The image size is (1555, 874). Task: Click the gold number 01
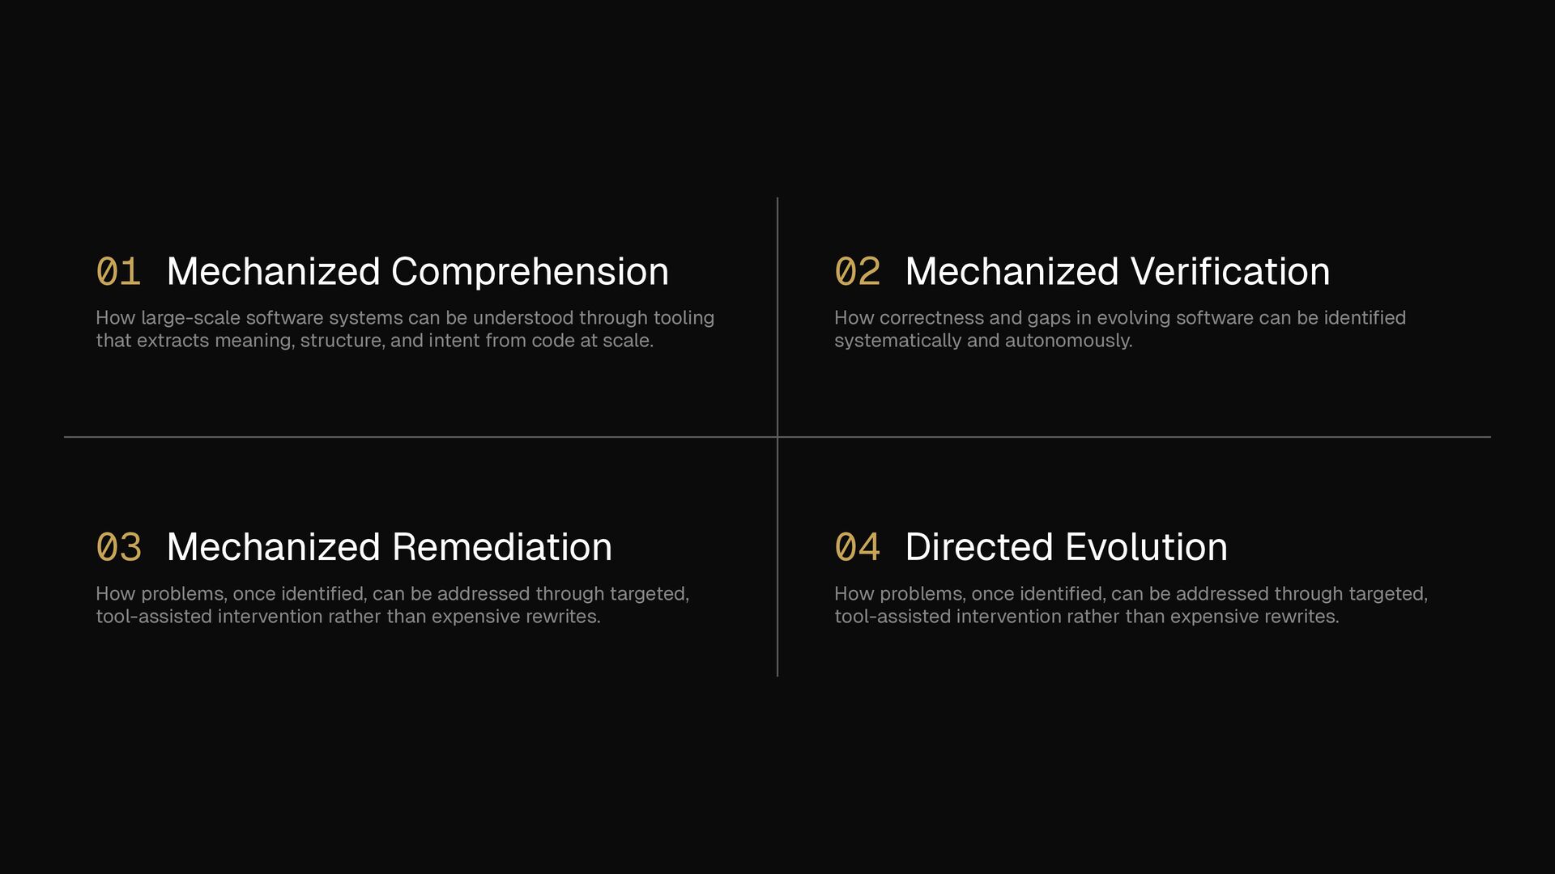click(118, 272)
